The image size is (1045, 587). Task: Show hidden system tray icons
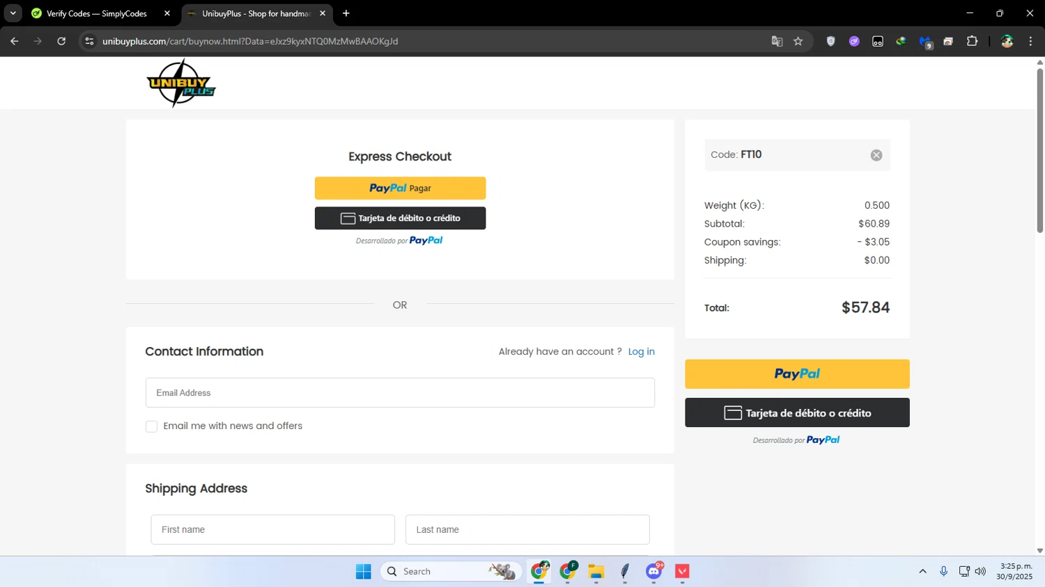click(x=922, y=571)
